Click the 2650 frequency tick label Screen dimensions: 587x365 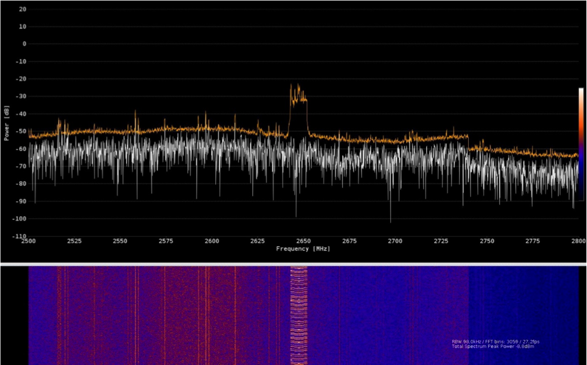pos(304,241)
